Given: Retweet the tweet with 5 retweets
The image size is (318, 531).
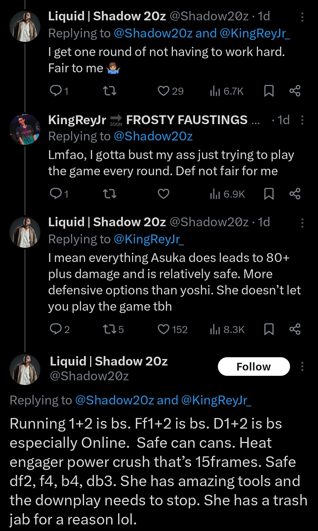Looking at the screenshot, I should coord(110,329).
